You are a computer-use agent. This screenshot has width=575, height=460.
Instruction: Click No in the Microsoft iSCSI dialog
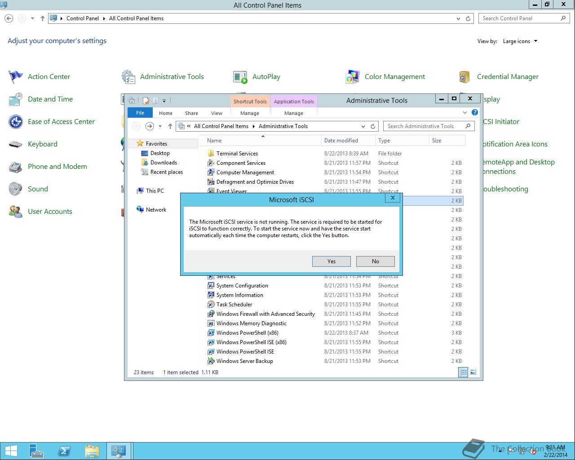tap(376, 261)
